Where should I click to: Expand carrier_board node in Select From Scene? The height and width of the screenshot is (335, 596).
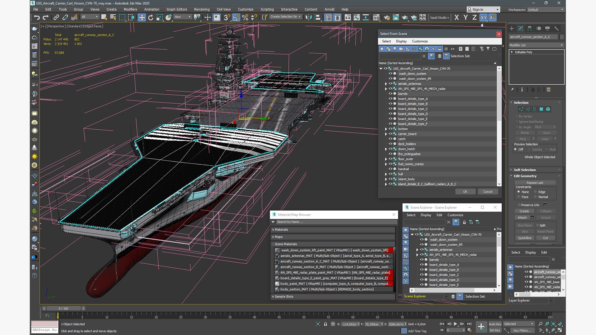(x=386, y=134)
